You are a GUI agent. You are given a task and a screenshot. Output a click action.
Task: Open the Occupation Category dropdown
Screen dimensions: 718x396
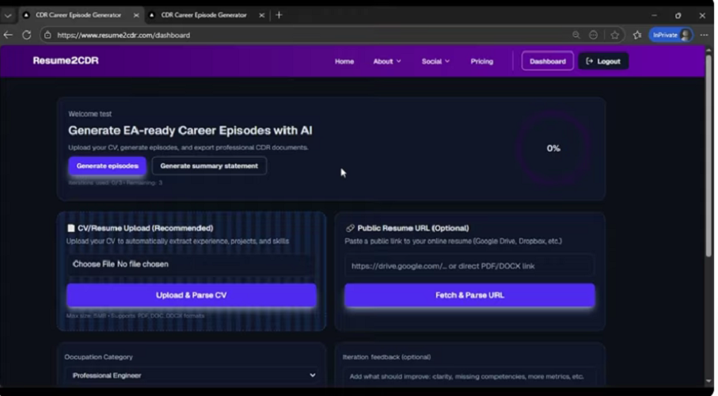click(192, 375)
